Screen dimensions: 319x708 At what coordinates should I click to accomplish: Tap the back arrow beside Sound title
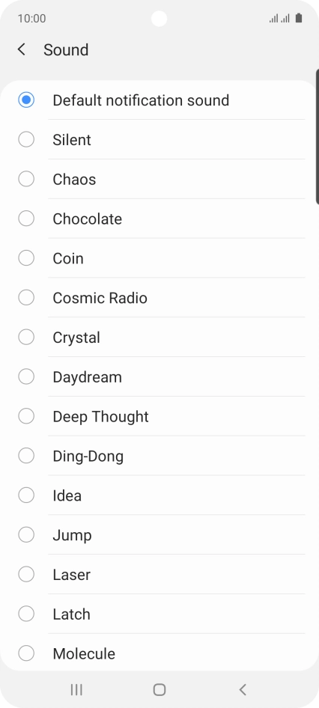click(21, 49)
